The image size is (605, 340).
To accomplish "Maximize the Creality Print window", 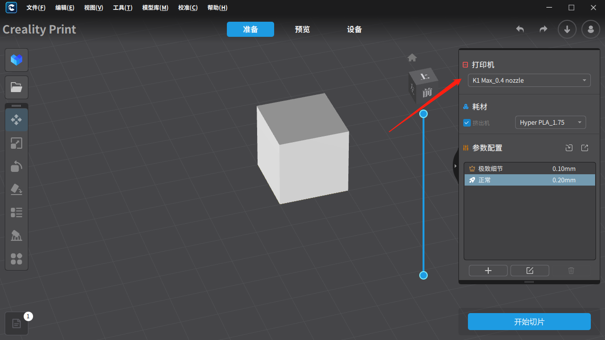I will coord(571,8).
